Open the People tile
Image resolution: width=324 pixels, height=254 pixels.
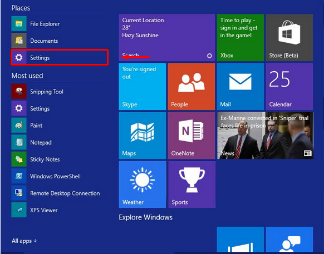[192, 87]
